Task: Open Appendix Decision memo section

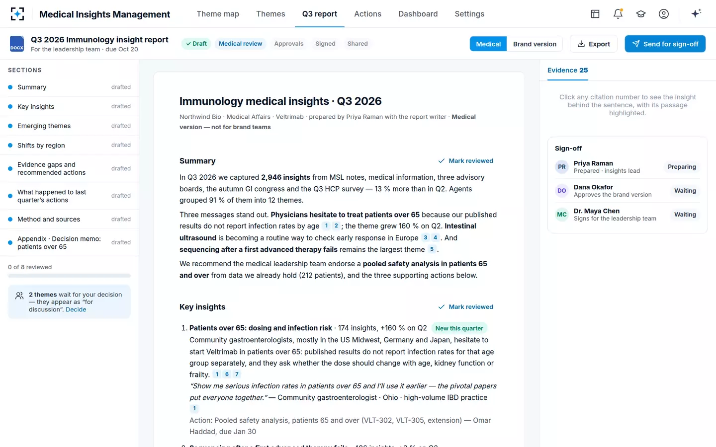Action: click(x=70, y=242)
